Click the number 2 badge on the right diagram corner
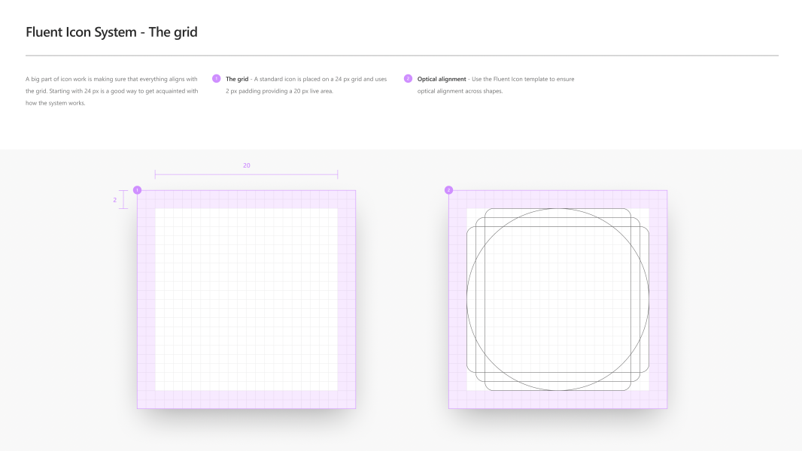The height and width of the screenshot is (451, 802). [448, 190]
